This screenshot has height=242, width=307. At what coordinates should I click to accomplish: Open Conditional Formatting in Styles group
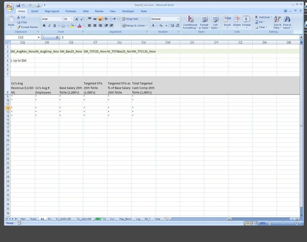pos(190,19)
